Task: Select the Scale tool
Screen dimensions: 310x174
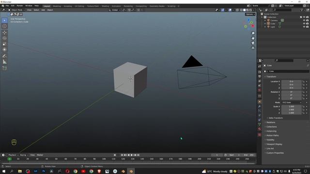Action: tap(4, 44)
